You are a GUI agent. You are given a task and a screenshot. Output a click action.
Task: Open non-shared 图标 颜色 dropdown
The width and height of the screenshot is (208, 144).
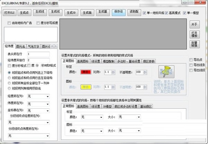tap(92, 131)
